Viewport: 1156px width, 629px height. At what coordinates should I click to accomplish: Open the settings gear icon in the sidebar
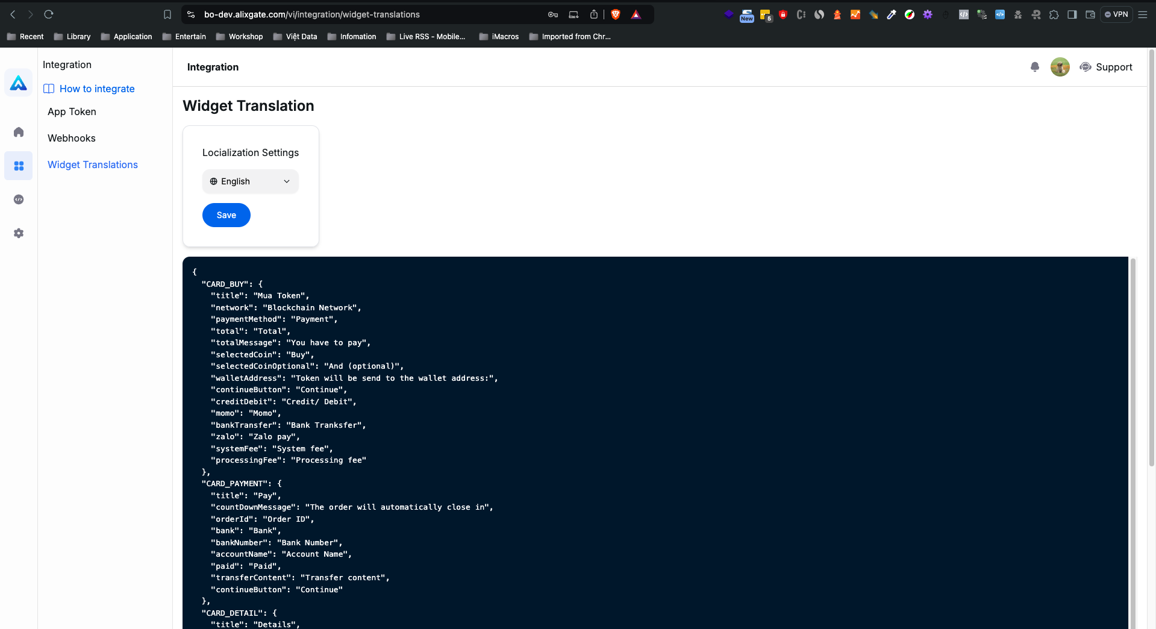pos(18,233)
